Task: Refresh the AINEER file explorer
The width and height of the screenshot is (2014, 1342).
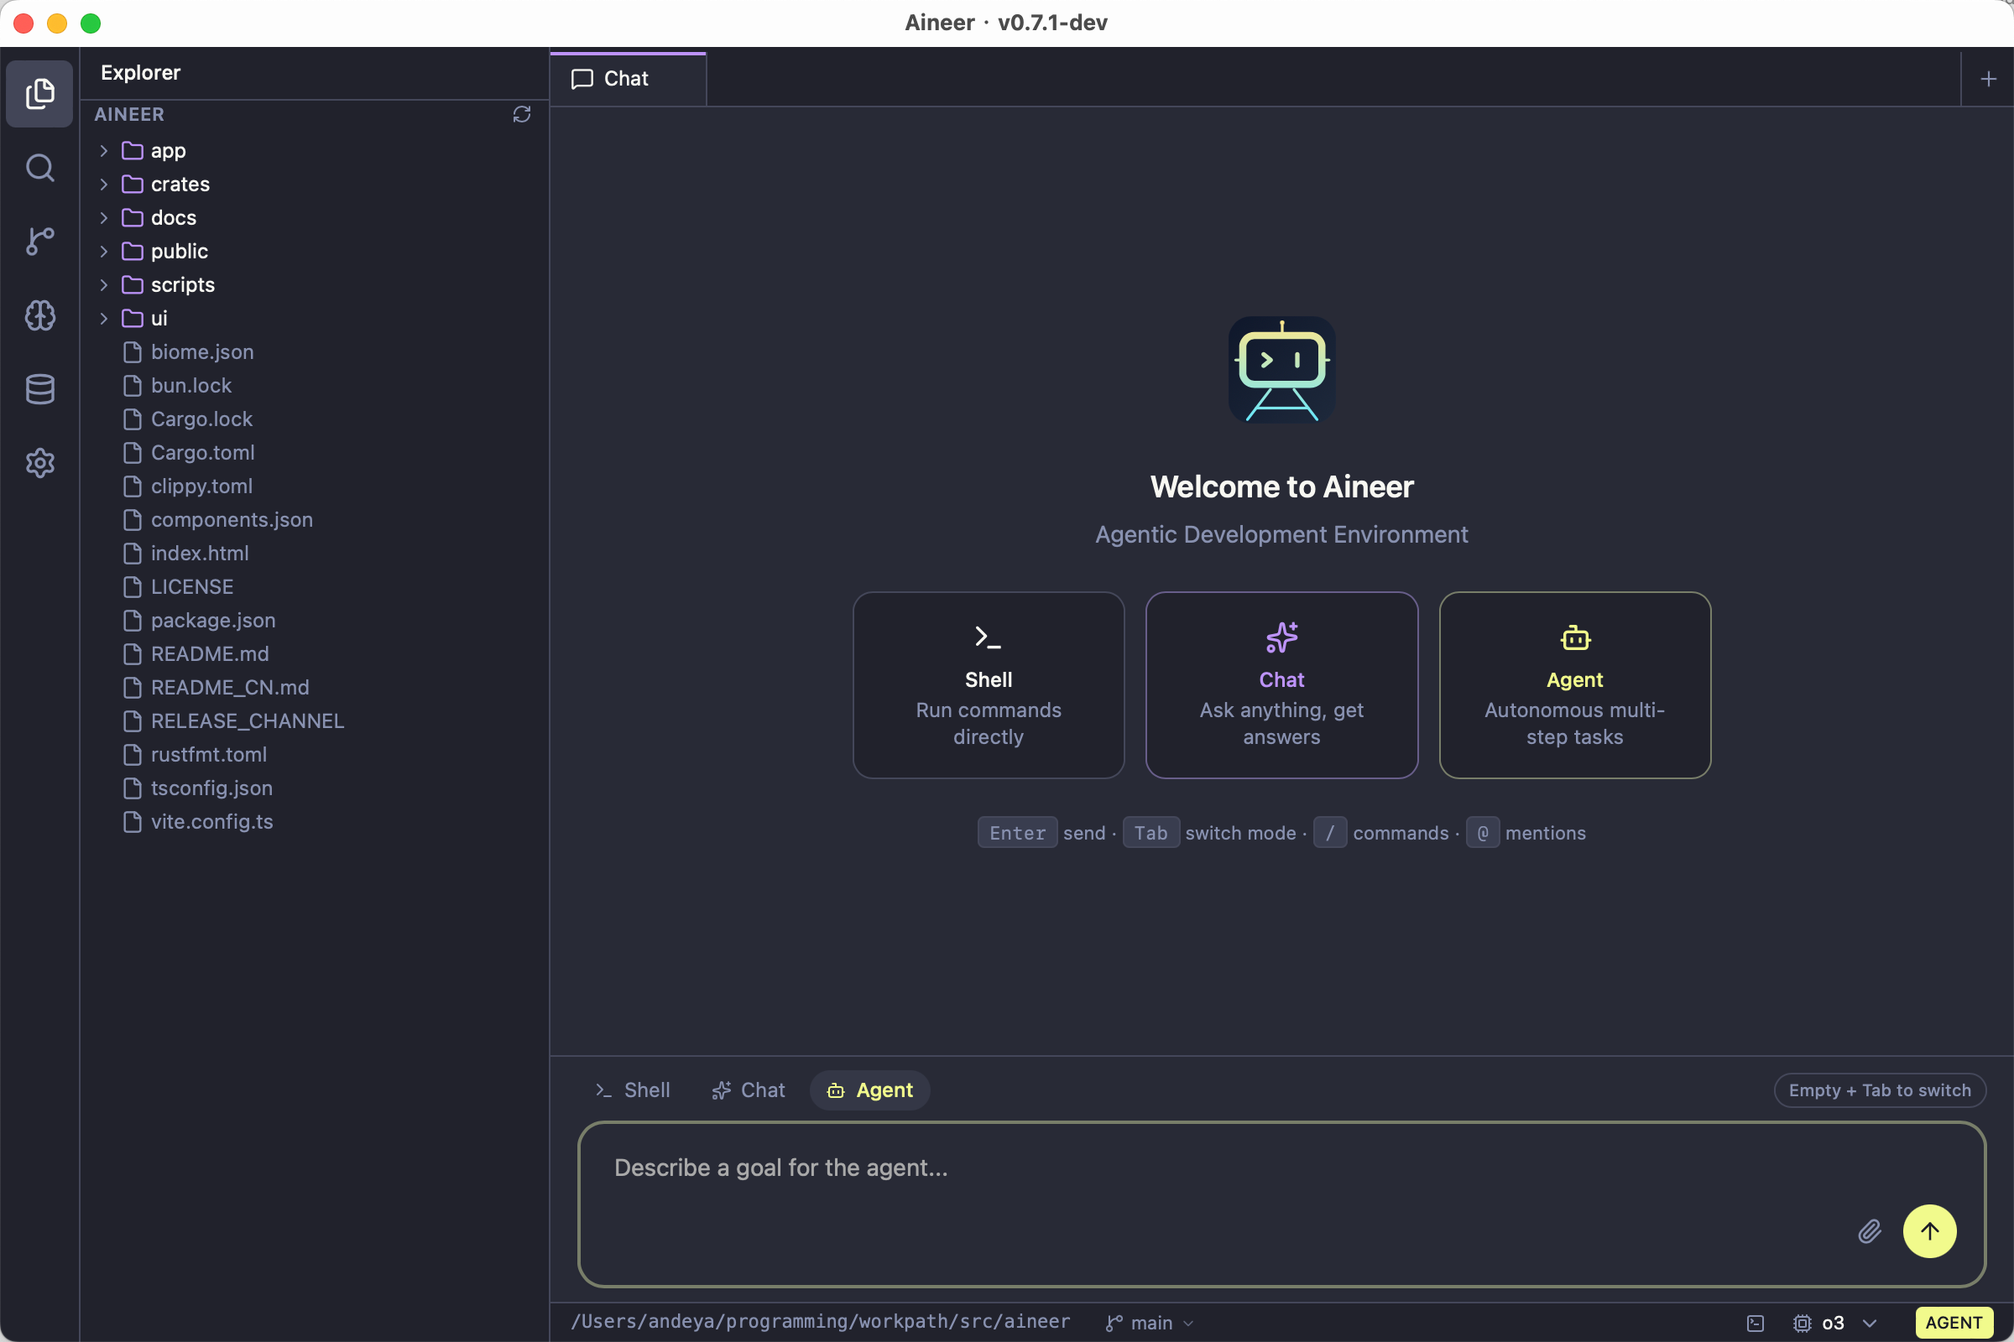Action: 522,114
